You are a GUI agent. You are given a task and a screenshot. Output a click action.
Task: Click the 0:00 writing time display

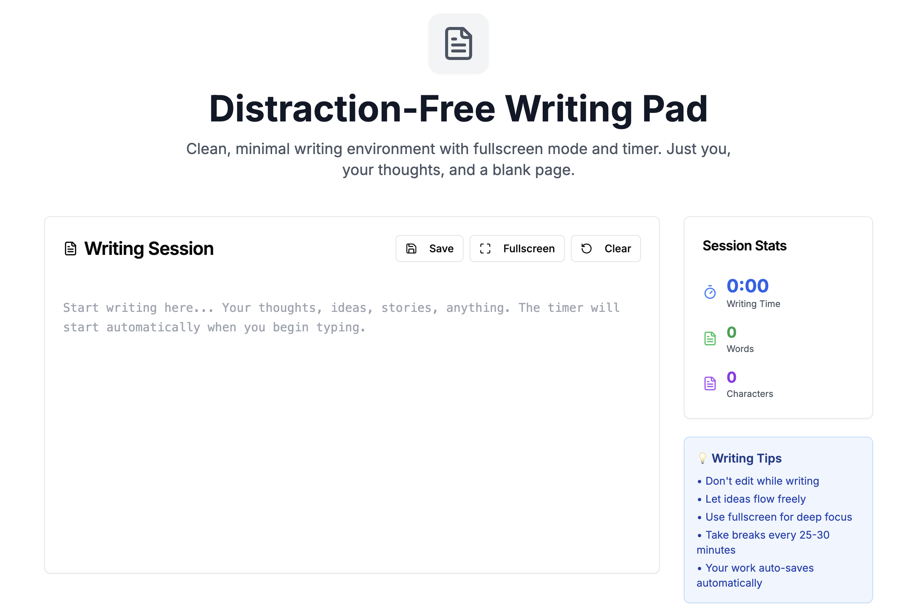coord(747,286)
